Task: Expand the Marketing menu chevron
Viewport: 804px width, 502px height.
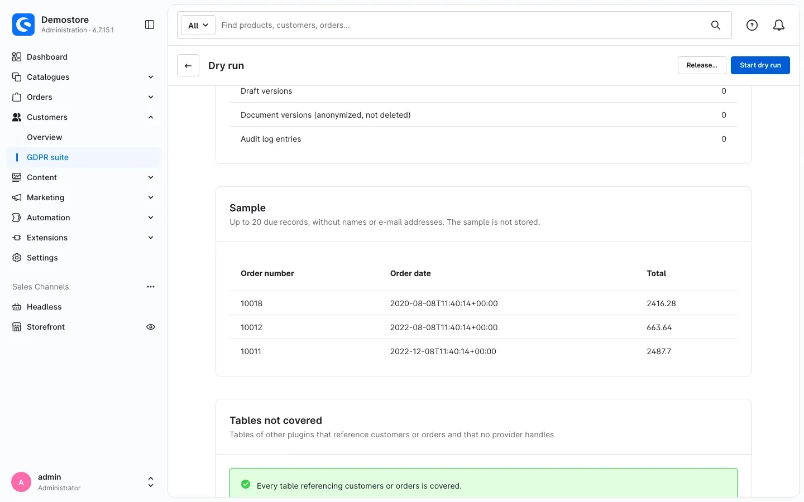Action: 151,197
